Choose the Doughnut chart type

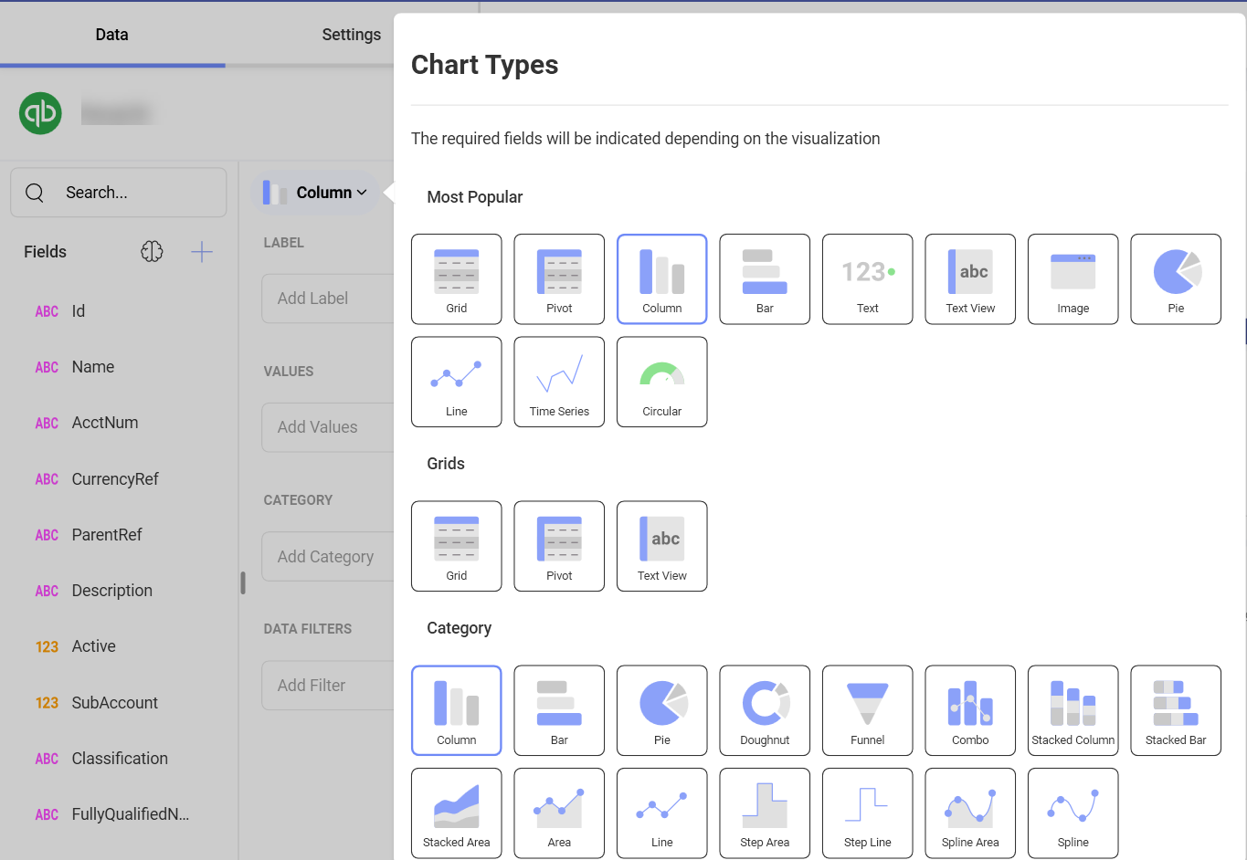[765, 710]
